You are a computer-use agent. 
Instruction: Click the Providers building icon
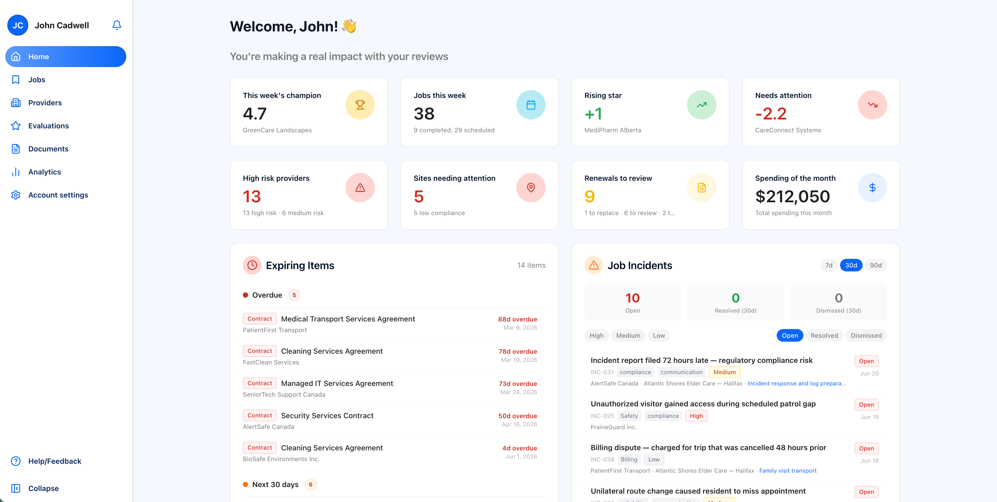[16, 102]
